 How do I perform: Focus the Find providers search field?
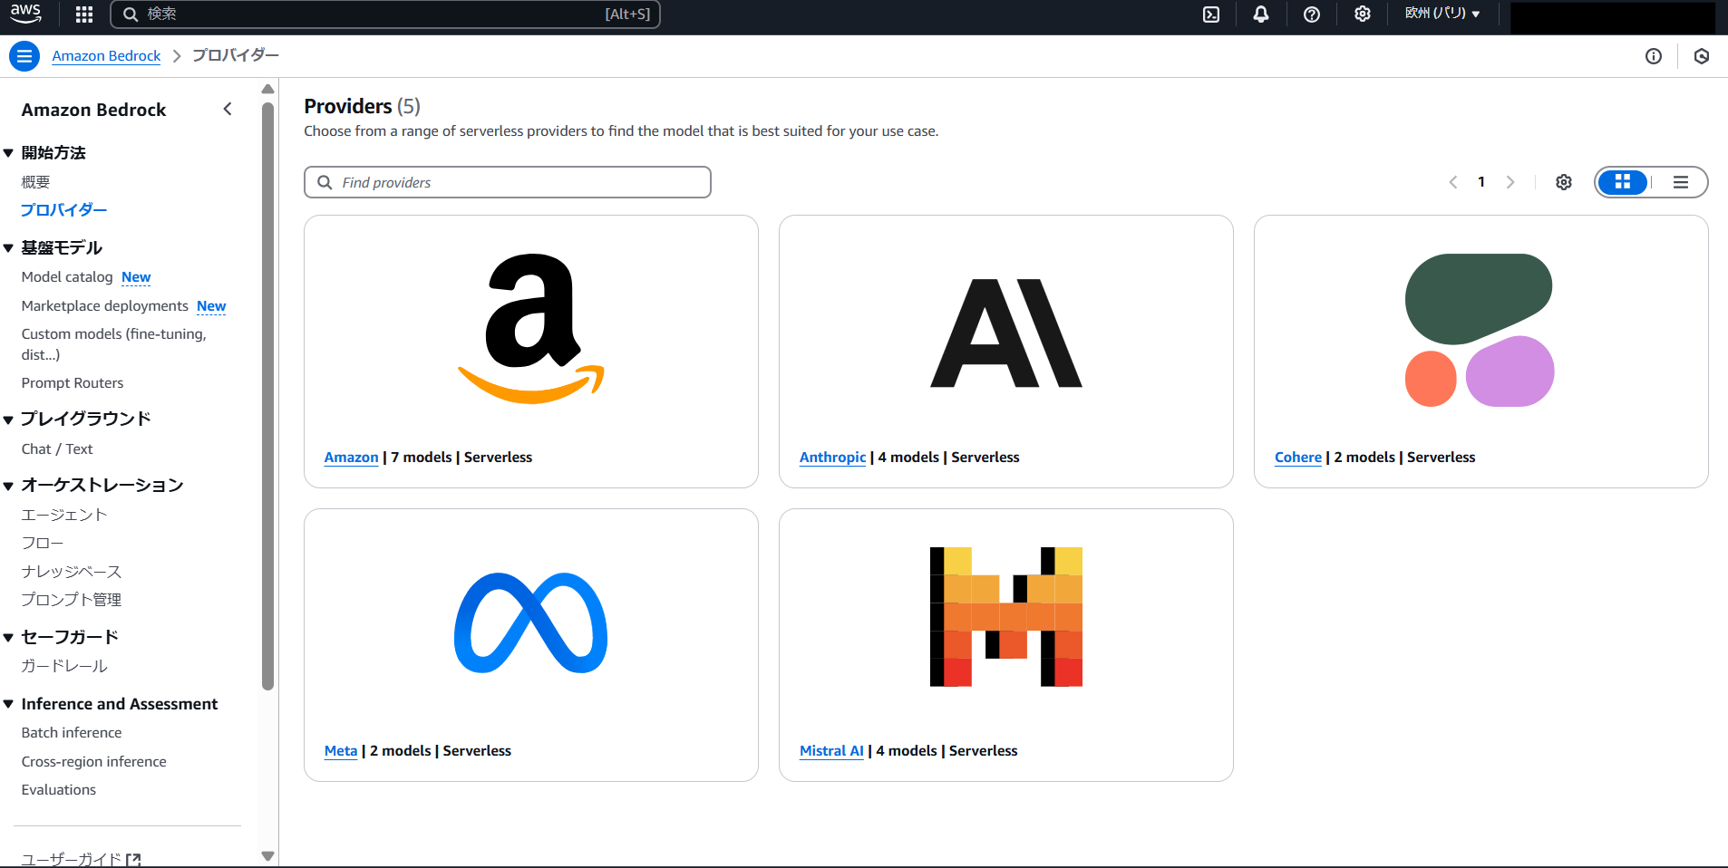click(x=508, y=182)
